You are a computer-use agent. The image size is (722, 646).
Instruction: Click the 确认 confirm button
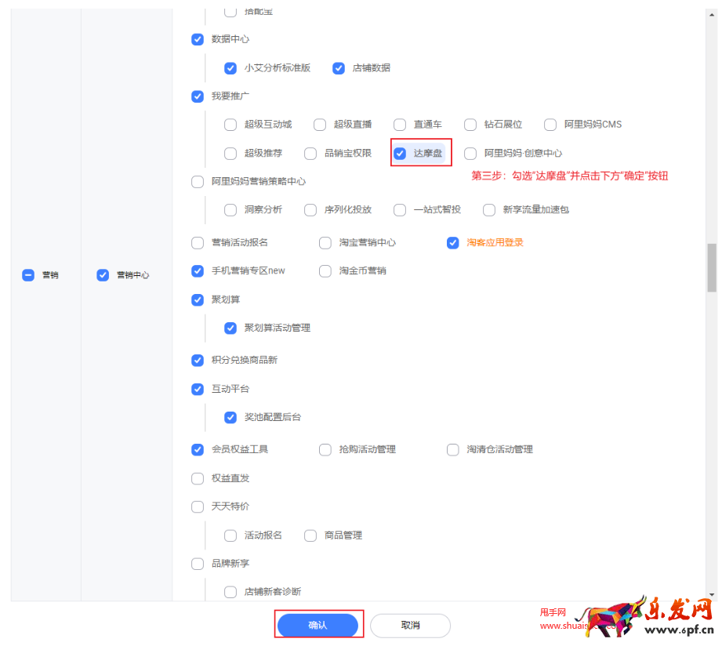(x=318, y=625)
